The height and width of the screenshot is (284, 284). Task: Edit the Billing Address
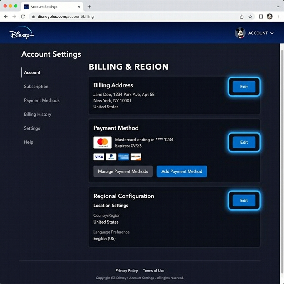pyautogui.click(x=244, y=87)
